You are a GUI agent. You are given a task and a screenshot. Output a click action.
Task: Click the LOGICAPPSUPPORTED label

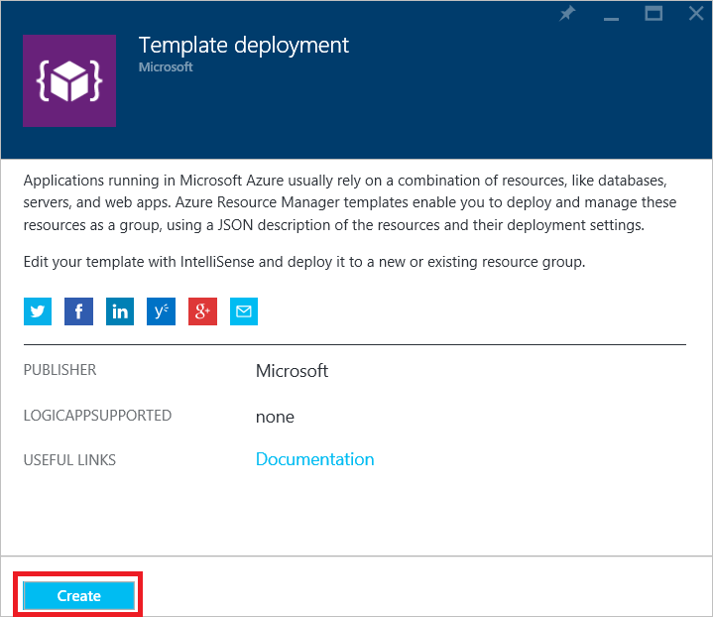(97, 415)
